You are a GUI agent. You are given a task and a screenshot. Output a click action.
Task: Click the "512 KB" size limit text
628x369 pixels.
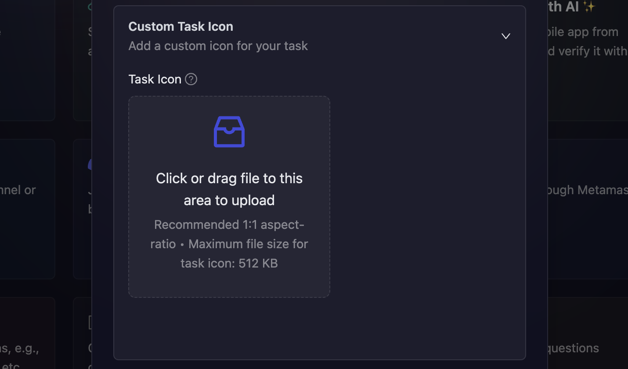[x=258, y=263]
